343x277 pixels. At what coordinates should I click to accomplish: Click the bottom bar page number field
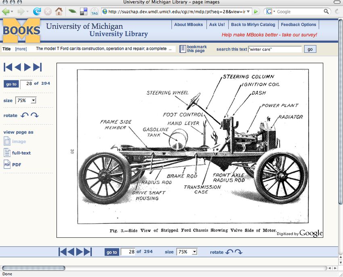128,252
